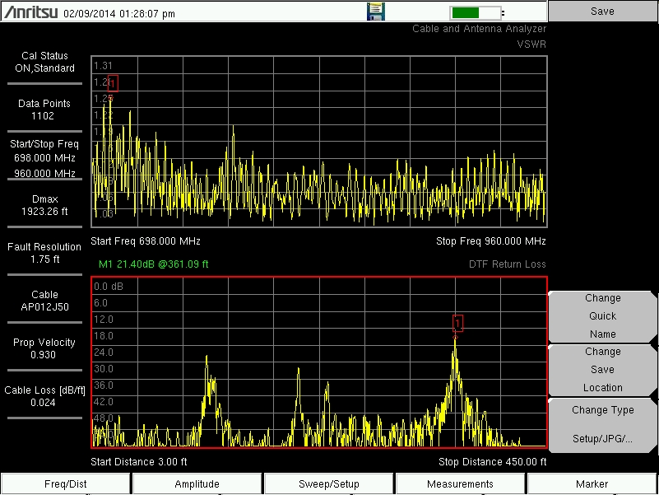Select marker 1 on DTF Return Loss plot
659x495 pixels.
(457, 324)
